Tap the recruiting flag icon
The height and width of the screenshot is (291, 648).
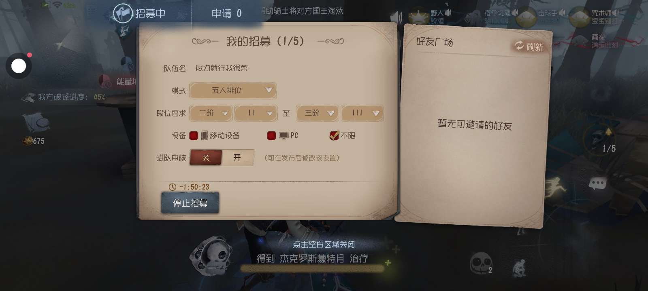coord(123,13)
